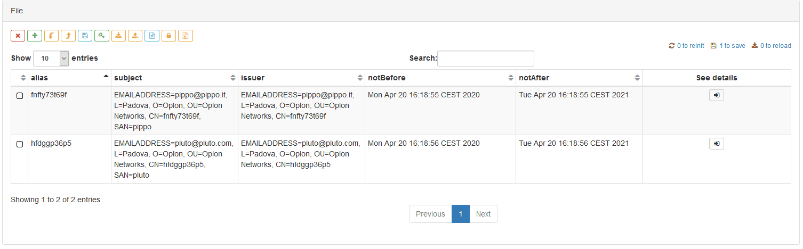803x249 pixels.
Task: Go to page 1 in pagination
Action: click(x=461, y=214)
